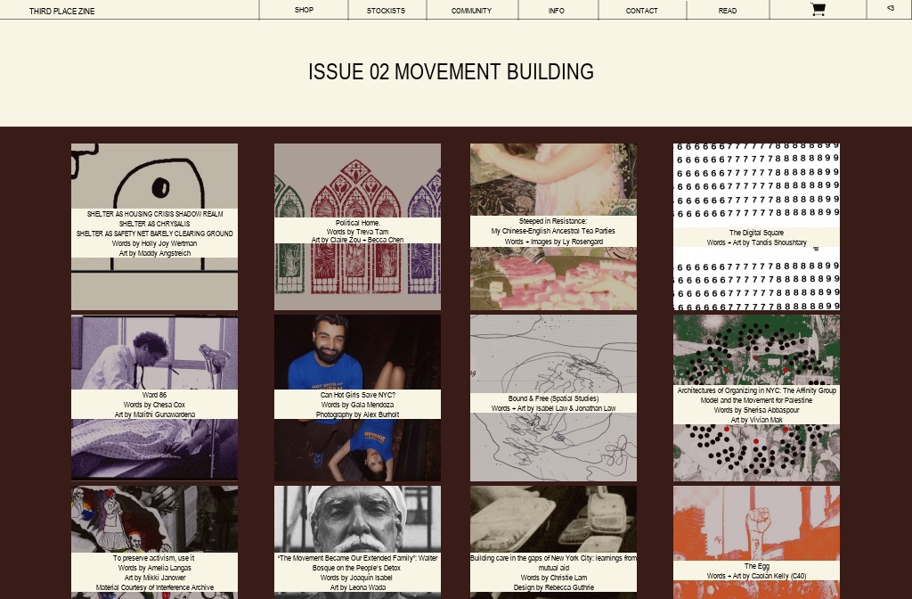Click 'Words by Gaia Mendoza' text

(357, 405)
